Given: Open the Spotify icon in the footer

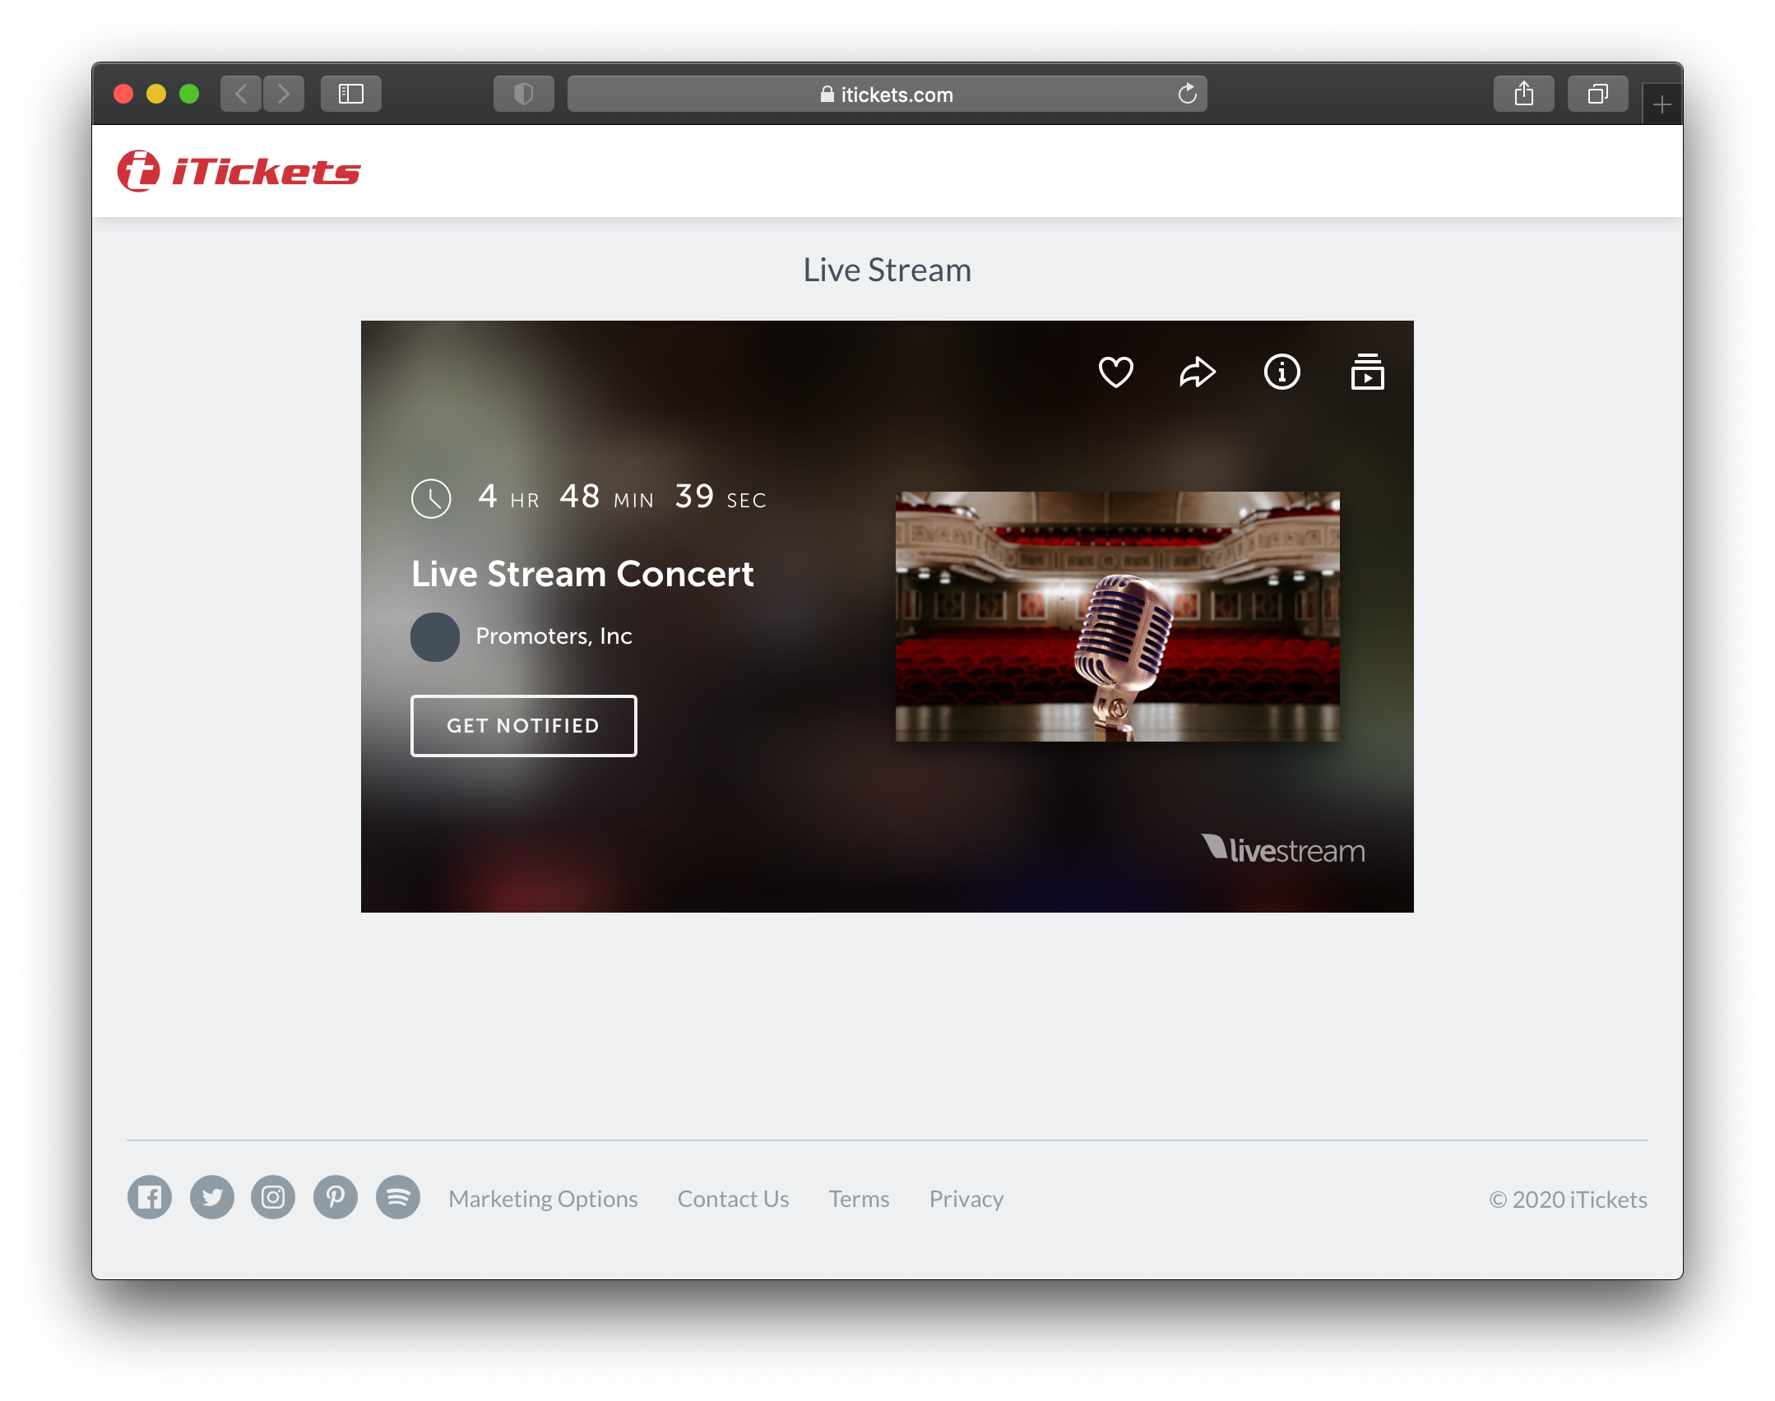Looking at the screenshot, I should pos(398,1198).
